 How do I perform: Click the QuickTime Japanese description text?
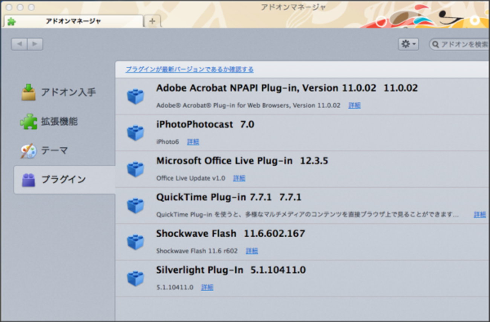[x=308, y=215]
